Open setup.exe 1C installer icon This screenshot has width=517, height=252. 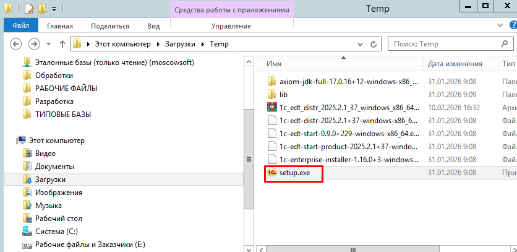tap(271, 173)
